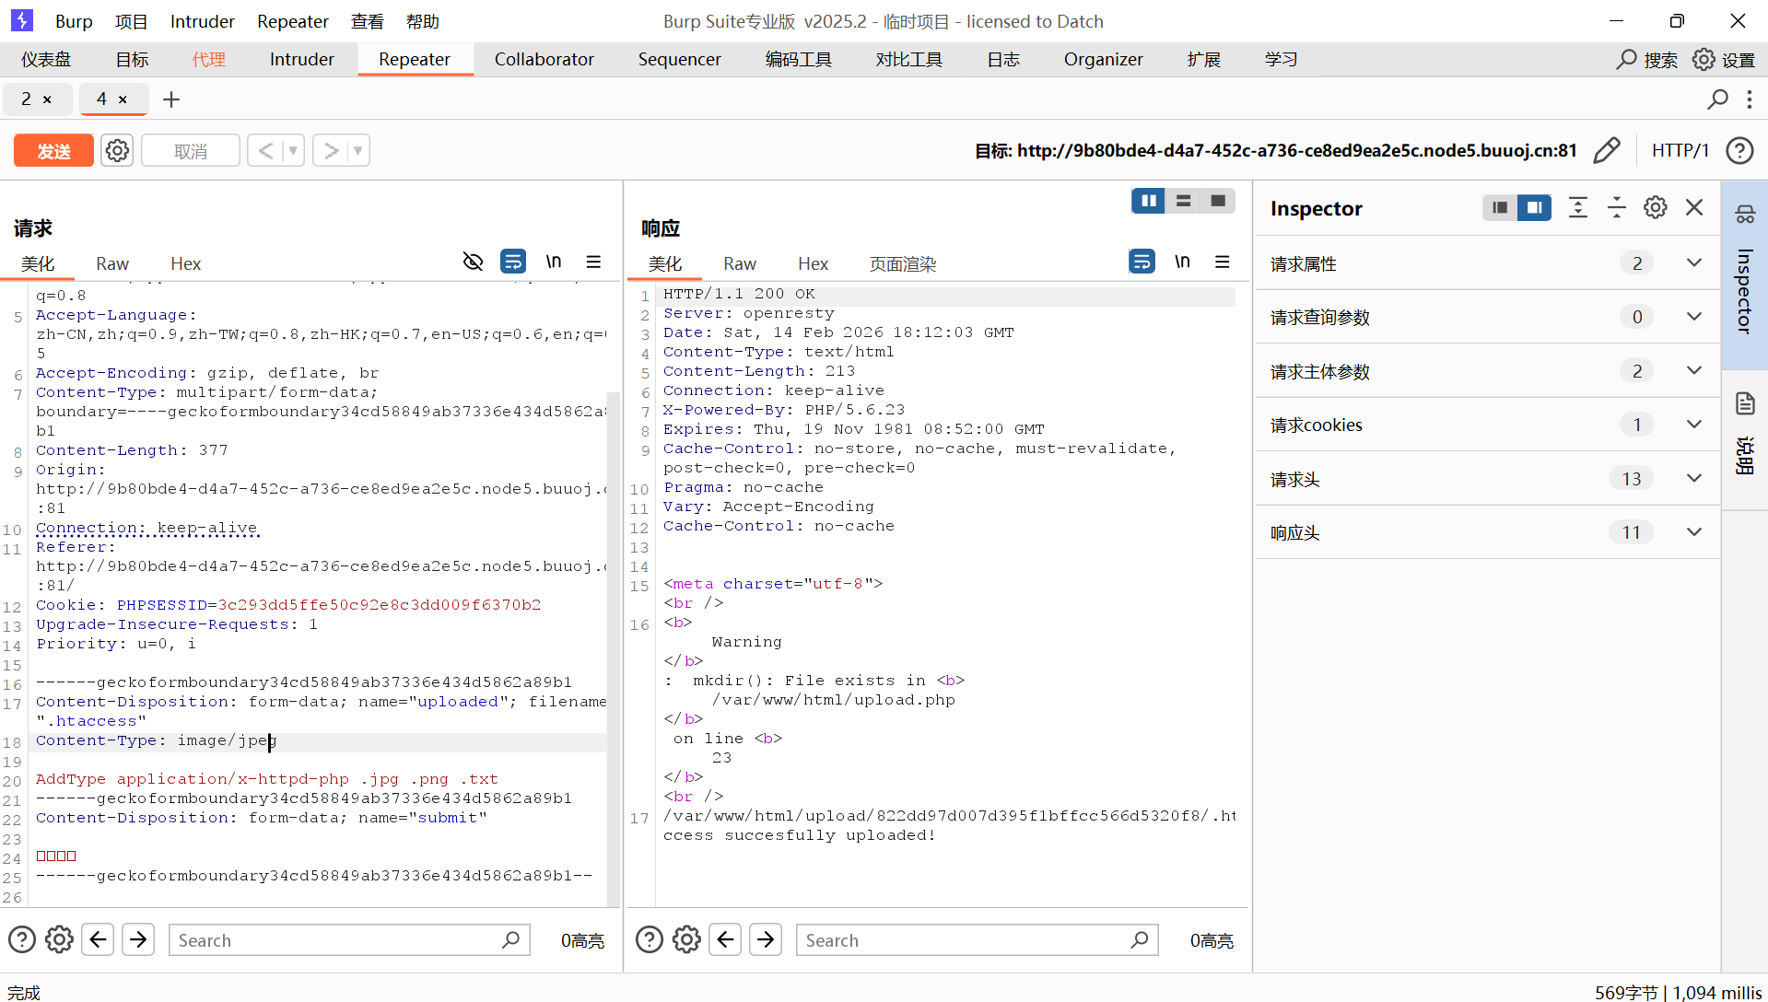Open the Intruder menu in menu bar
Screen dimensions: 1768x1002
[x=202, y=21]
